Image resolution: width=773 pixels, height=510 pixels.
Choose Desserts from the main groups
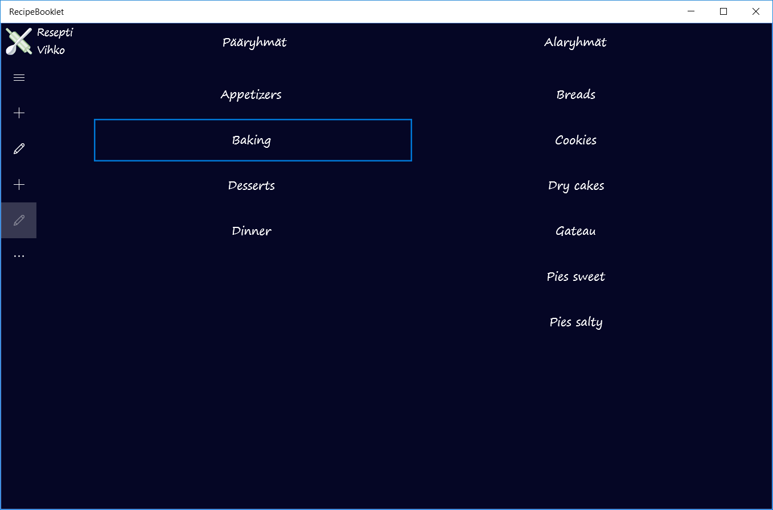(x=251, y=185)
